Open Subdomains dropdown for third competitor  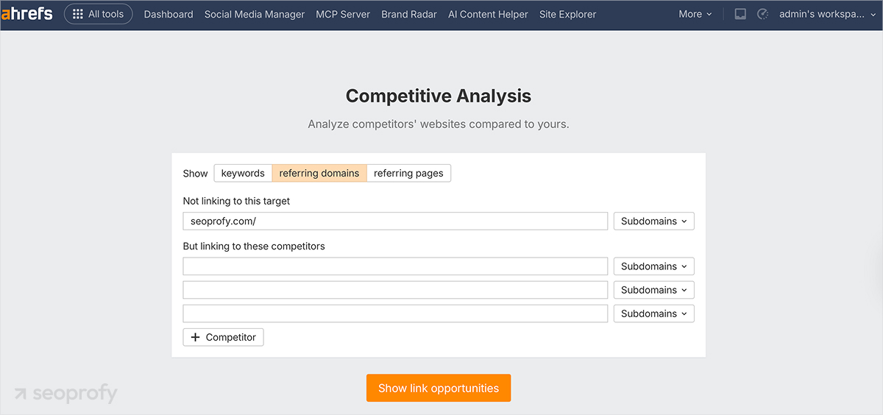(x=653, y=313)
